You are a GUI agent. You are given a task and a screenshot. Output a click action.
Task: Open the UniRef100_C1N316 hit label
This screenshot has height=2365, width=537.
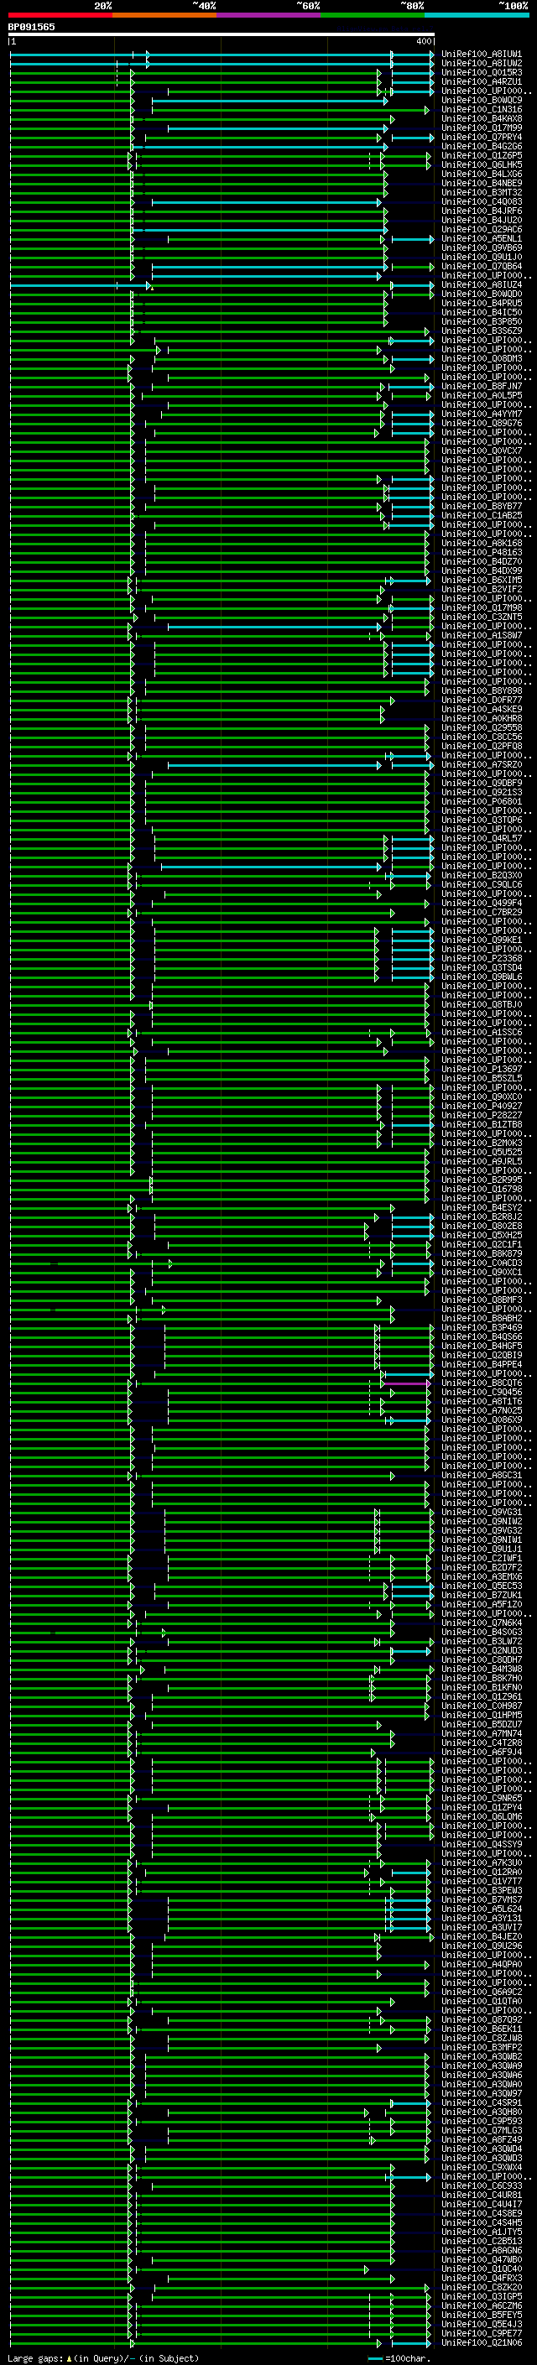(x=481, y=109)
